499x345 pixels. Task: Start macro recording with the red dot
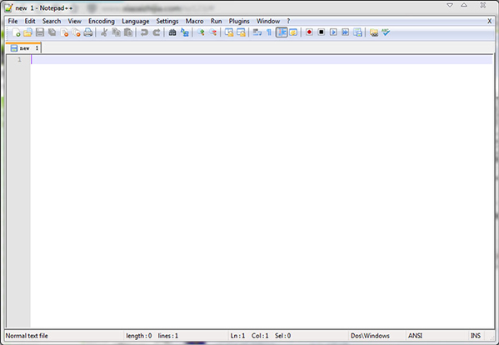pyautogui.click(x=309, y=32)
